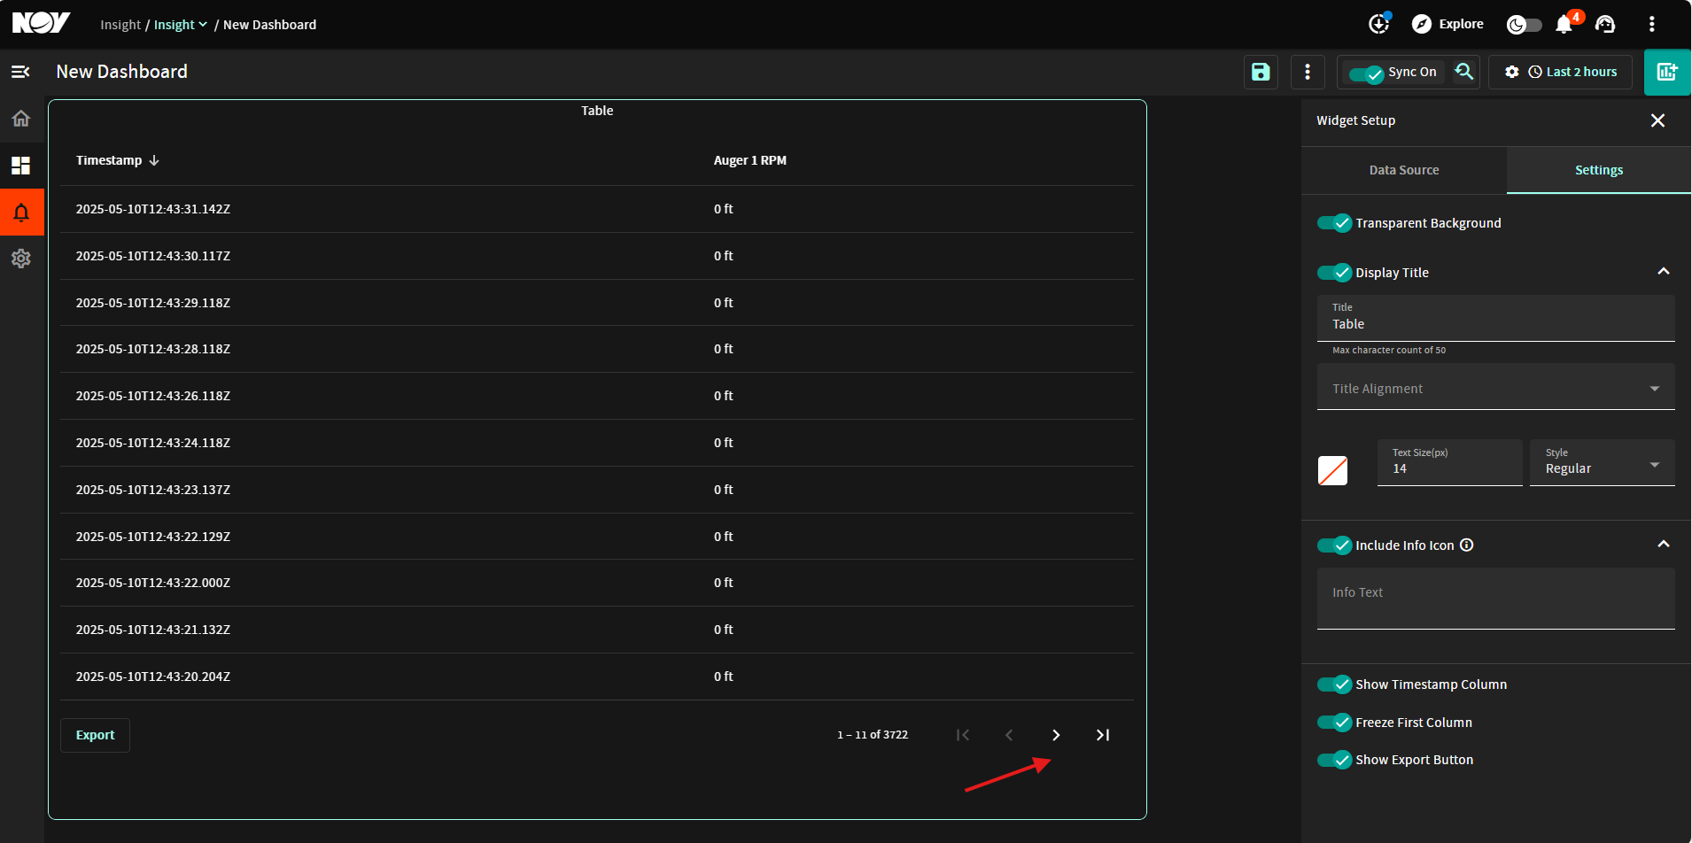Click the first Insight breadcrumb link
The image size is (1692, 843).
120,25
